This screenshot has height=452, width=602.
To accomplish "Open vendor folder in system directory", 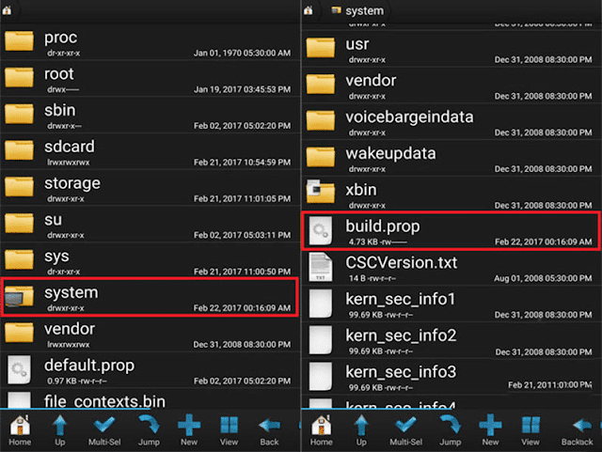I will (451, 86).
